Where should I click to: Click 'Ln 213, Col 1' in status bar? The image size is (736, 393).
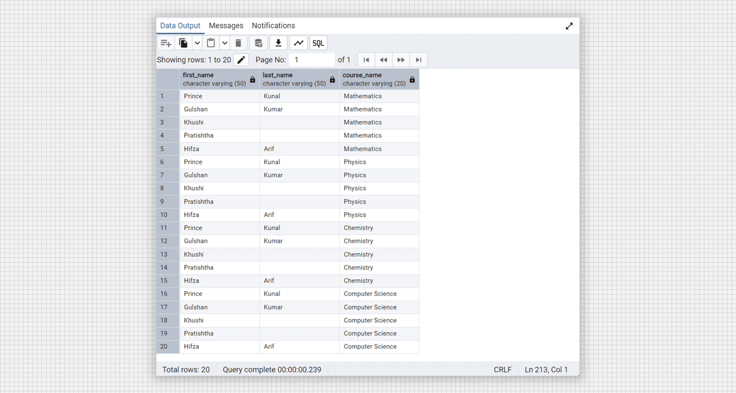click(546, 369)
